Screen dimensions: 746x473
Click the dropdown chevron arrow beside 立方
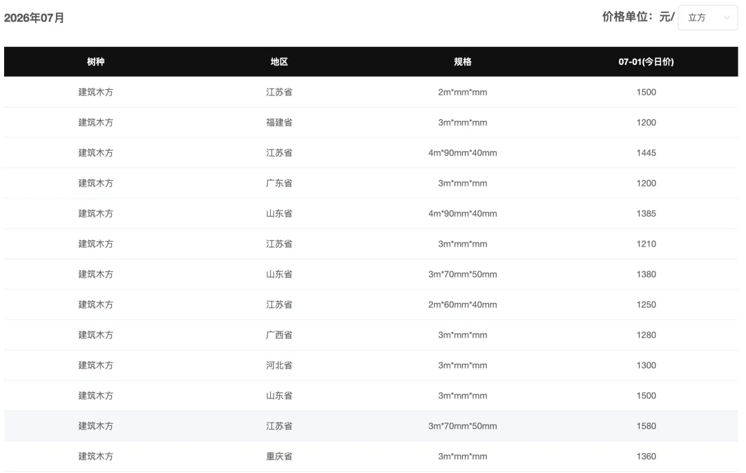727,17
